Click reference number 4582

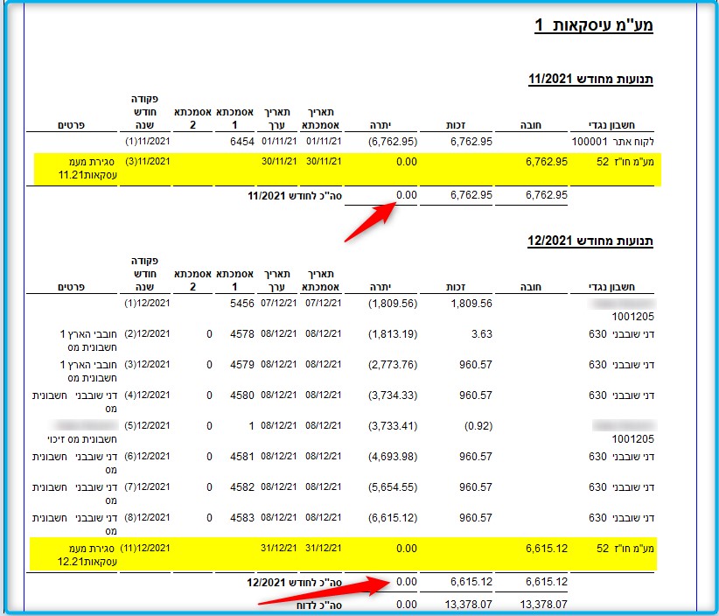[x=241, y=487]
